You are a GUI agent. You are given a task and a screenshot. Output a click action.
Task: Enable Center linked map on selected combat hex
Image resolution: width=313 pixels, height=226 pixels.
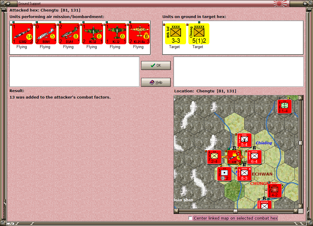(190, 218)
